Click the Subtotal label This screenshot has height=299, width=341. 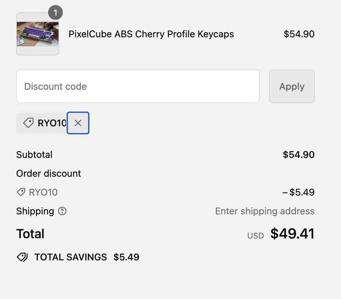(34, 155)
